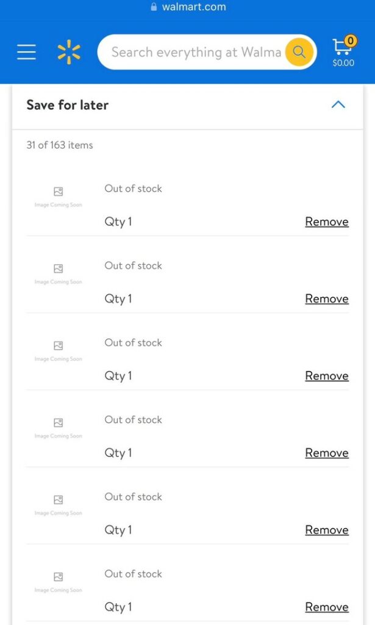Click the yellow cart count badge
This screenshot has height=625, width=375.
(351, 40)
